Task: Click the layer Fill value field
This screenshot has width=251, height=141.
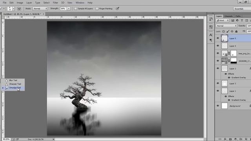Action: point(249,31)
